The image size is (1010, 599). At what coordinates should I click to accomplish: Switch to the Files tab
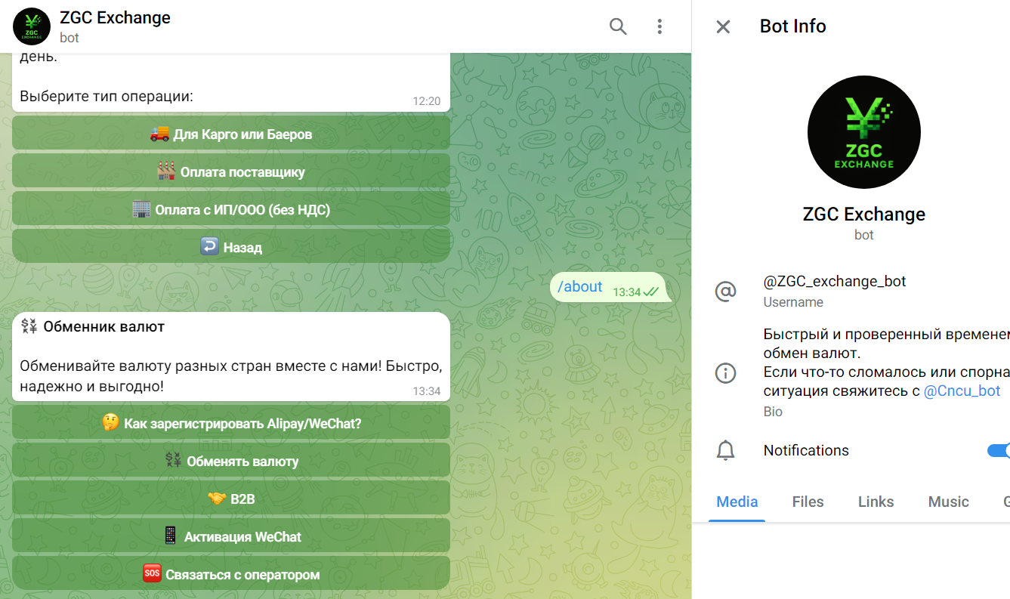(808, 502)
